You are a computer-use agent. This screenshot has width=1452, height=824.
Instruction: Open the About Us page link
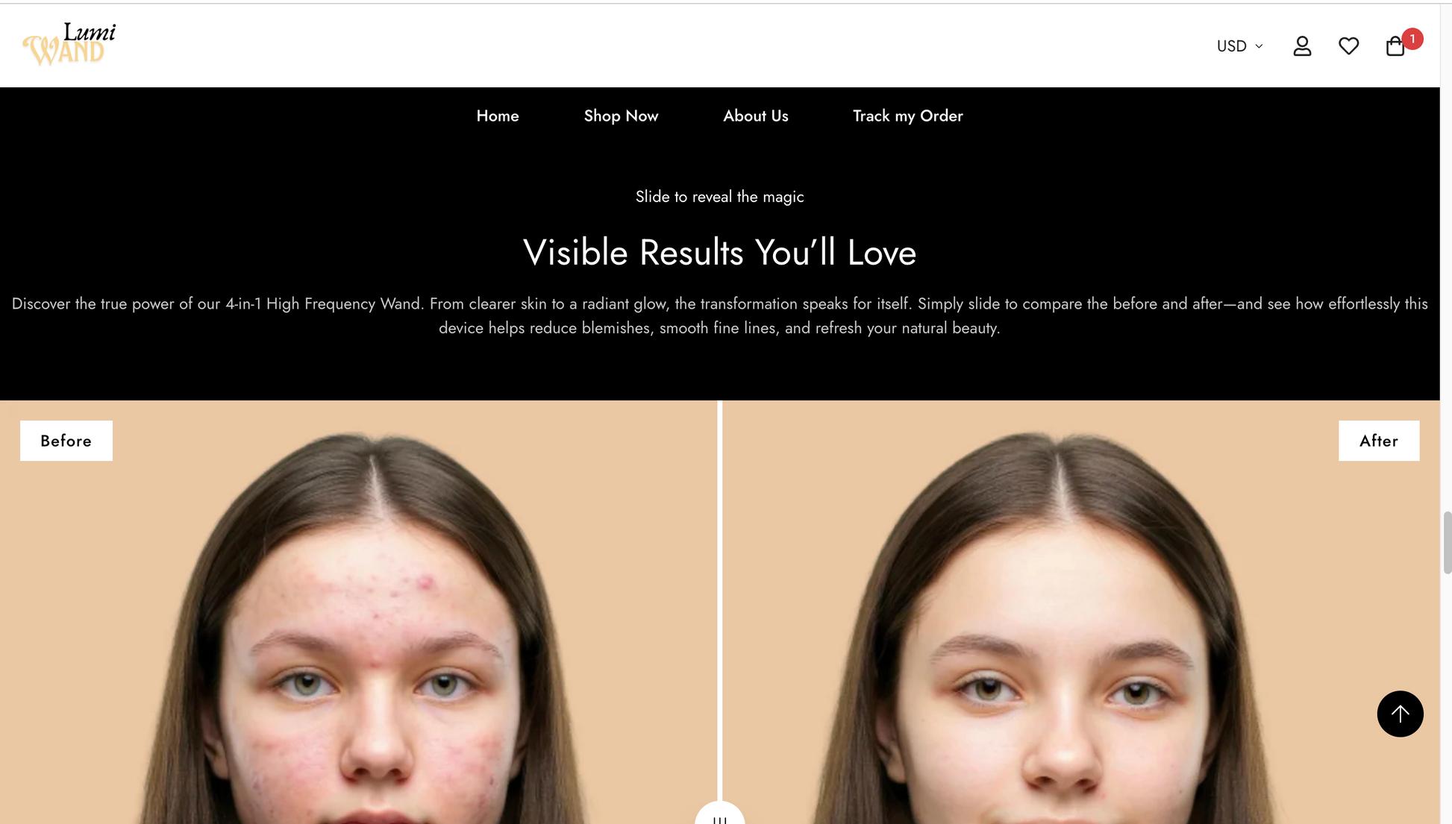tap(755, 116)
